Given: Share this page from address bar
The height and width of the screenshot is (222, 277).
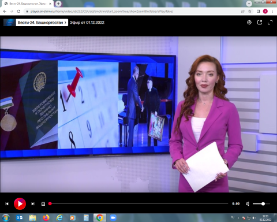Looking at the screenshot, I should tap(243, 12).
